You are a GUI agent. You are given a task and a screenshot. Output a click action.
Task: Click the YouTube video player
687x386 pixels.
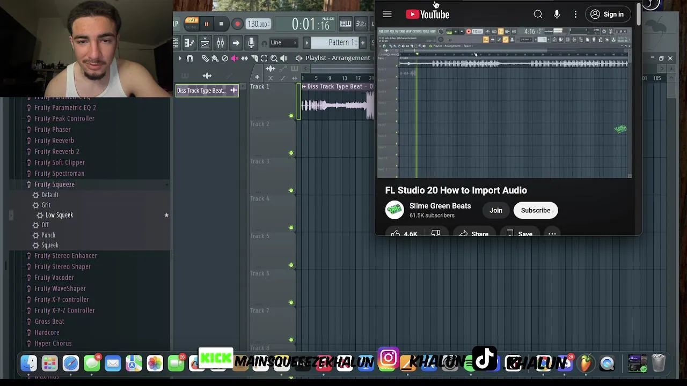(x=505, y=102)
